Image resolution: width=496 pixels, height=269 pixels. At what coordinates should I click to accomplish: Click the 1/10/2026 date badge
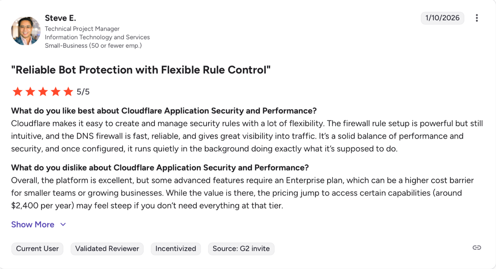click(442, 18)
